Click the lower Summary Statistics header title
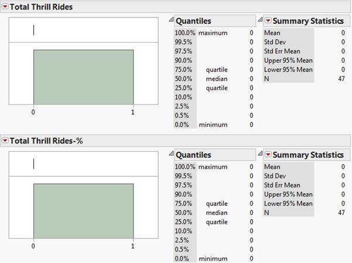Viewport: 352px width, 263px height. (x=308, y=155)
